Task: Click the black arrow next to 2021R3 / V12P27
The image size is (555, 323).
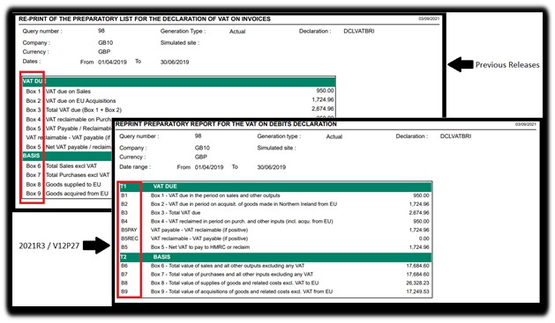Action: [x=97, y=246]
